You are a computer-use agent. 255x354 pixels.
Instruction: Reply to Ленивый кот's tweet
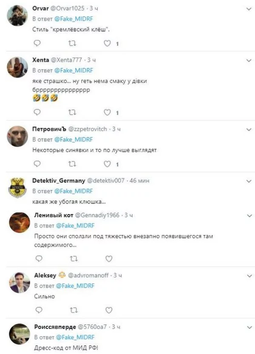tap(38, 258)
